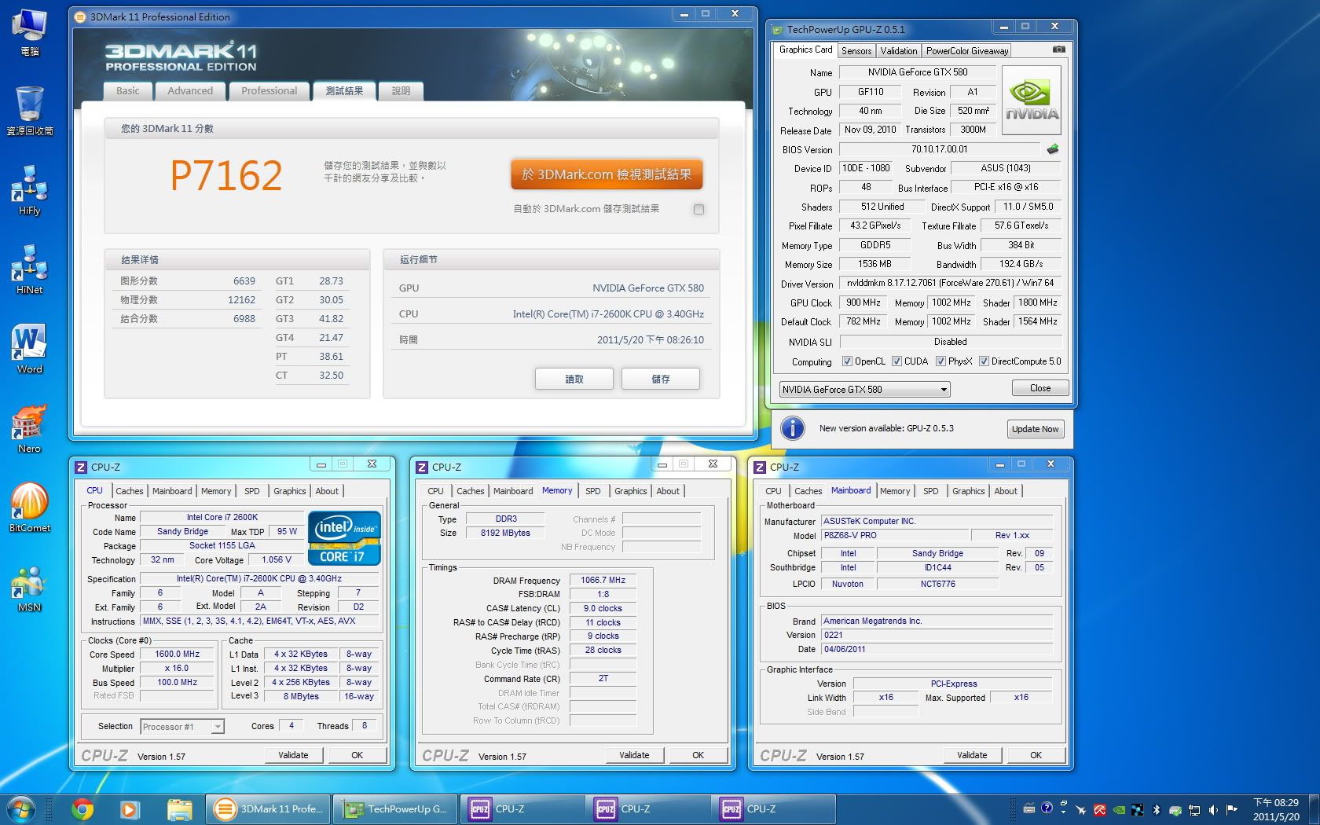Click the Bluetooth icon in the system tray
The width and height of the screenshot is (1320, 825).
point(1156,809)
